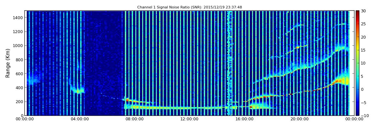Click the colorbar value 30
This screenshot has width=375, height=132.
[x=364, y=11]
